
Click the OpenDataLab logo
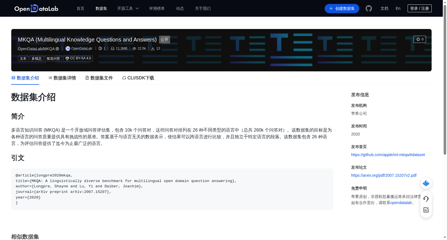click(x=36, y=8)
